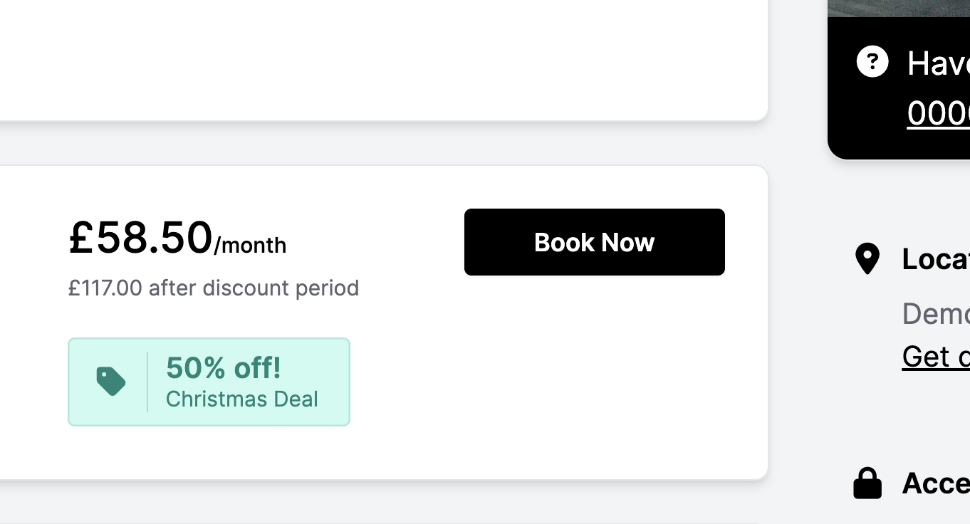970x524 pixels.
Task: Click the price tag icon
Action: pyautogui.click(x=110, y=382)
